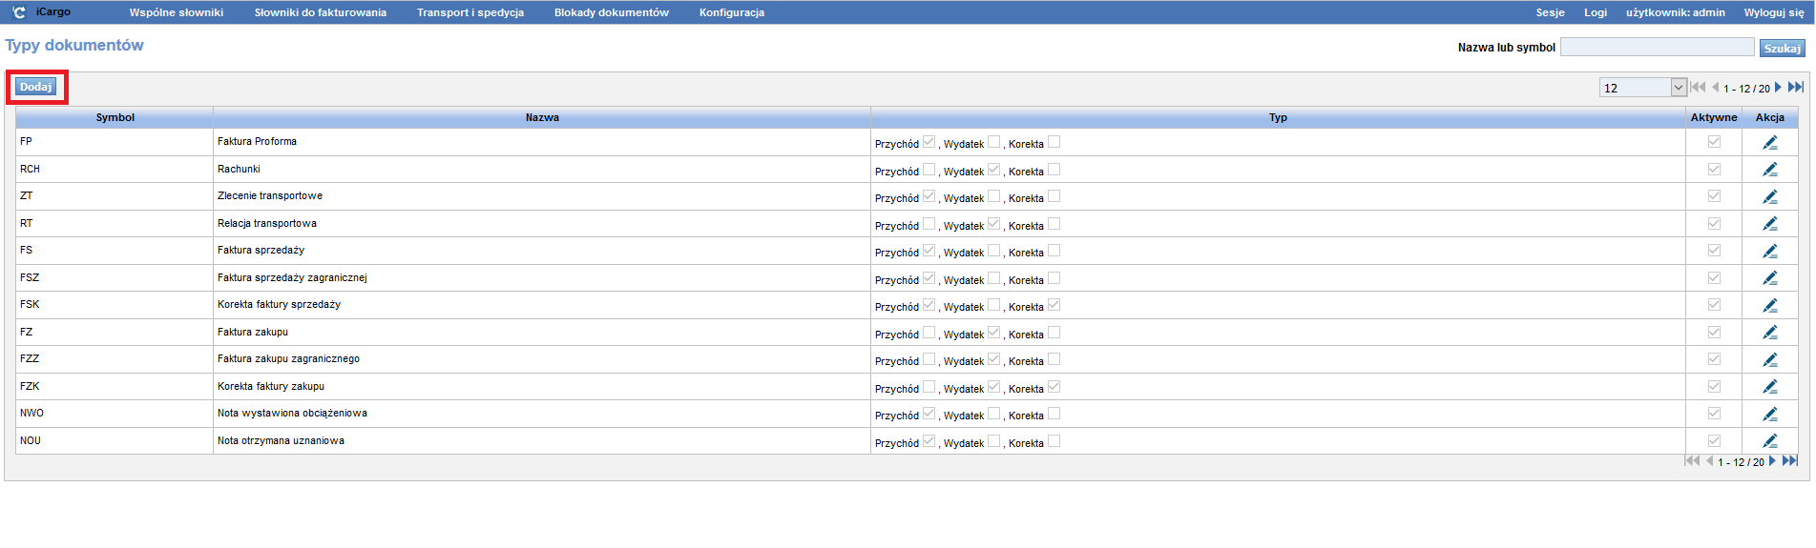Edit the Nota otrzymana uznaniowa entry
This screenshot has height=548, width=1816.
click(1769, 441)
